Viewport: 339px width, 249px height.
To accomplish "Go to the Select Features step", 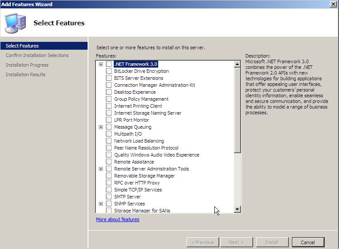I will pos(44,46).
